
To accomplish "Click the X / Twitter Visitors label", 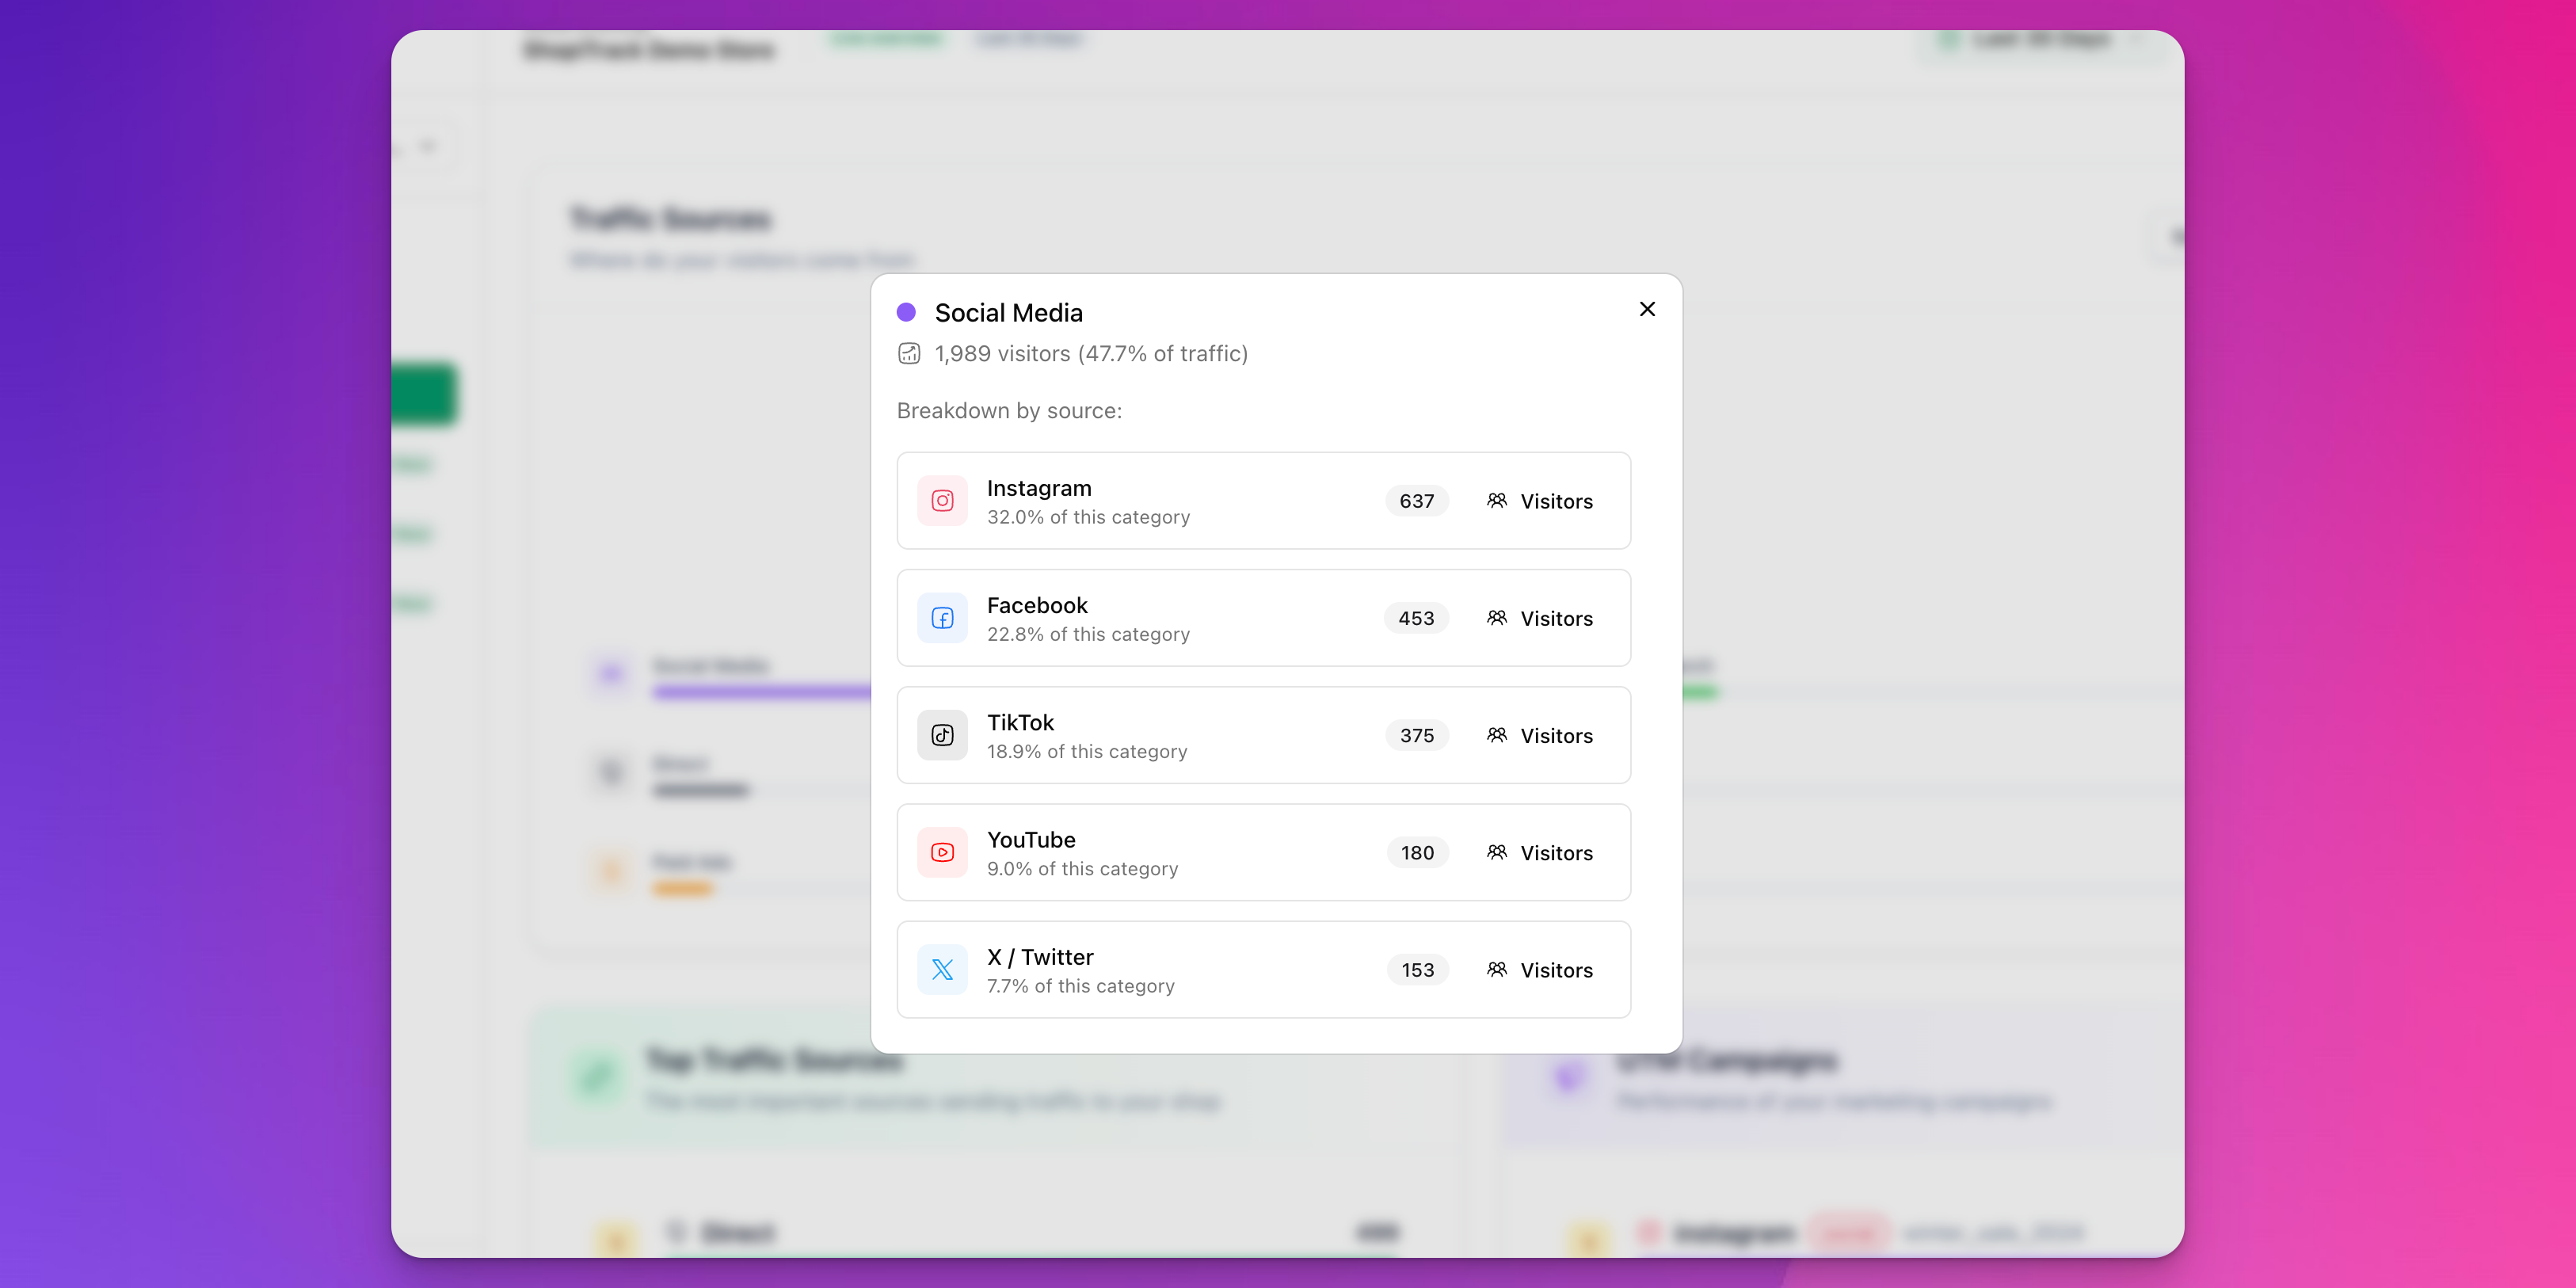I will (x=1556, y=970).
